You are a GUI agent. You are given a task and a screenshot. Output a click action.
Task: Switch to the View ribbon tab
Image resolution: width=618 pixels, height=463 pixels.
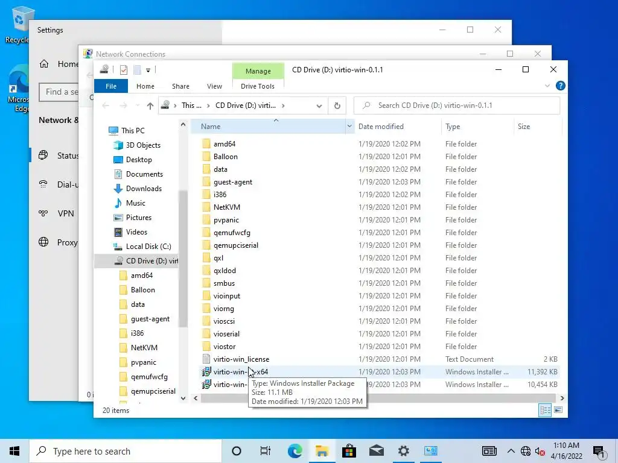click(x=214, y=86)
